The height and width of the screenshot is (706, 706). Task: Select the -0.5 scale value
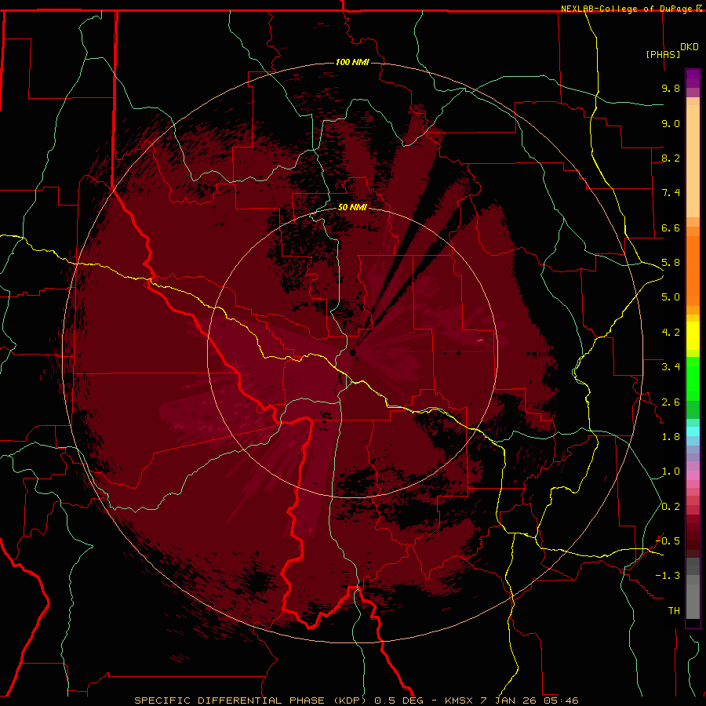tap(668, 541)
